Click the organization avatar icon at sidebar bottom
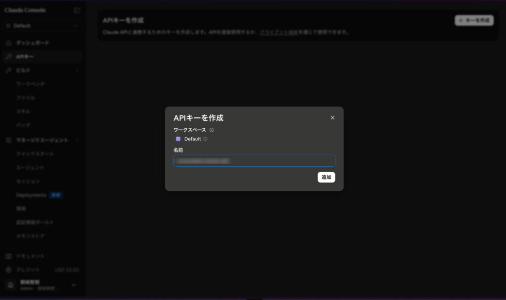This screenshot has height=300, width=506. (11, 285)
